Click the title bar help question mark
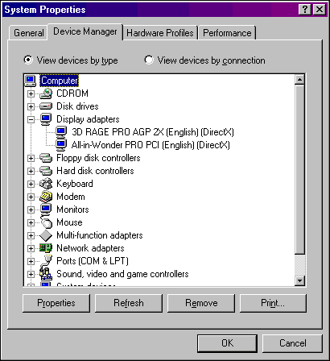Image resolution: width=330 pixels, height=361 pixels. (305, 10)
